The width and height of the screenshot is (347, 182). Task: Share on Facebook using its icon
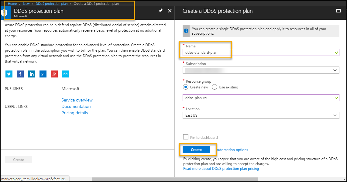20,74
